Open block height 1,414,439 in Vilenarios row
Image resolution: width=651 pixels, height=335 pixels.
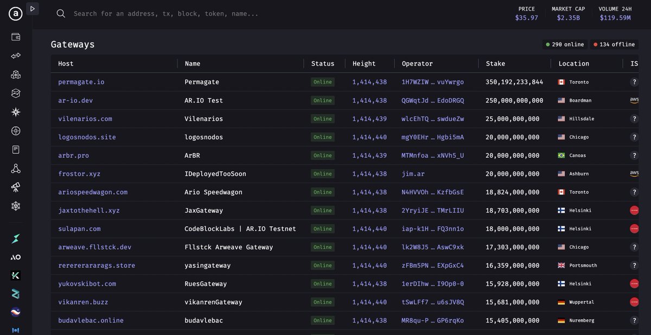coord(369,119)
